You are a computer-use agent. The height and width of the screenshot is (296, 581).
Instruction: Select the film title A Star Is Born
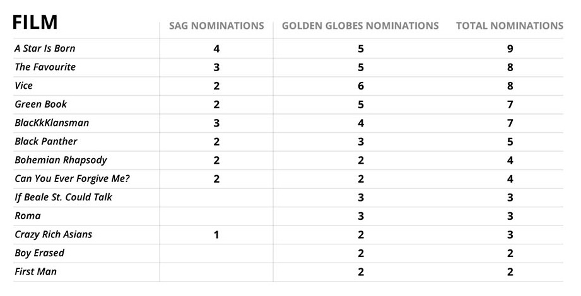(x=45, y=48)
